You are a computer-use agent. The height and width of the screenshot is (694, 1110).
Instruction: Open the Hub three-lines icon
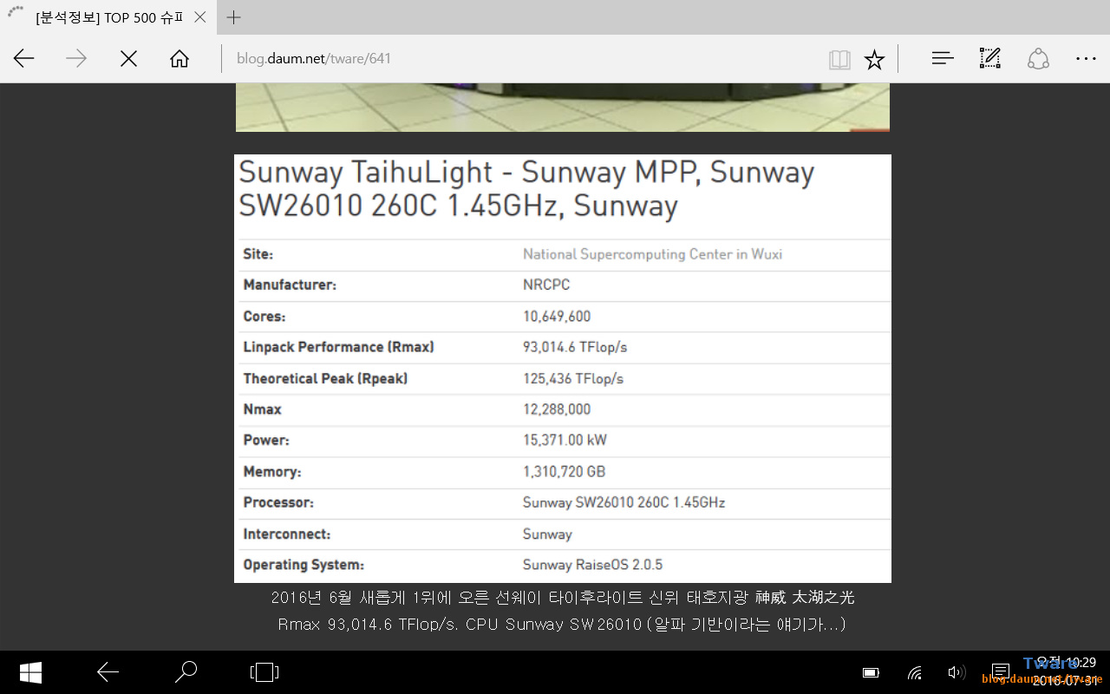point(943,58)
